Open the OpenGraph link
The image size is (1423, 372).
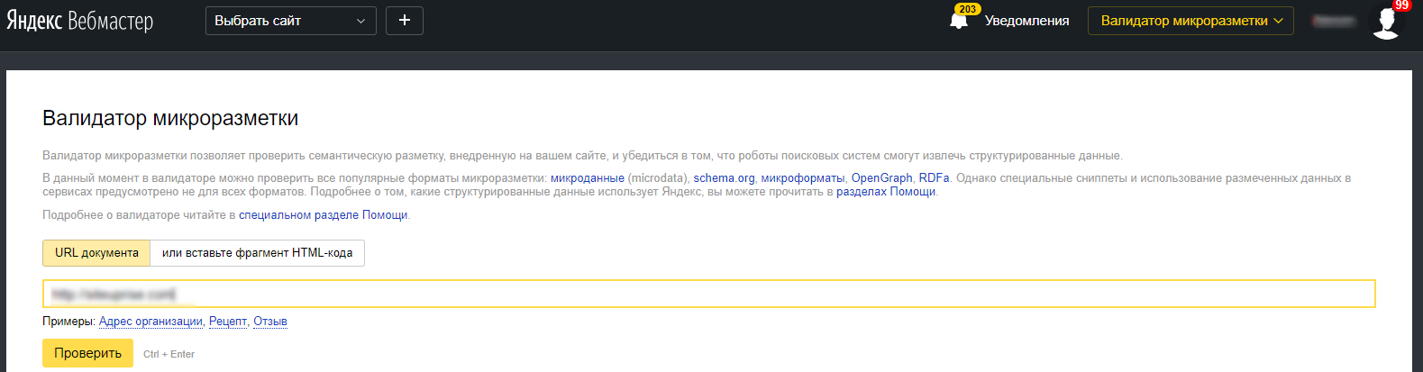(x=881, y=178)
